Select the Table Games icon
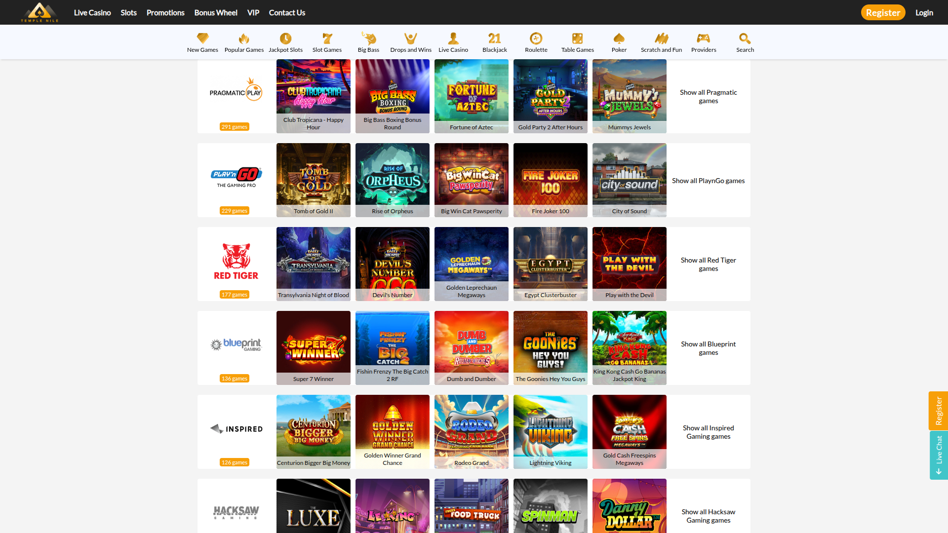The width and height of the screenshot is (948, 533). pos(577,38)
